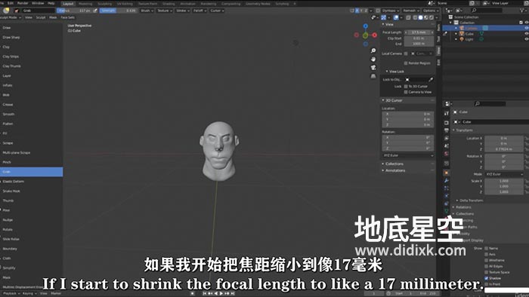The width and height of the screenshot is (529, 297).
Task: Enable Render Region checkbox
Action: [x=406, y=63]
